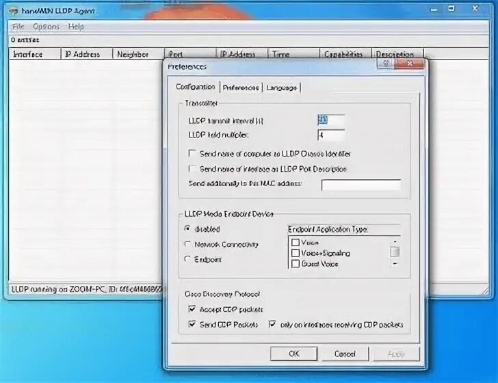Click up arrow of application type list
498x383 pixels.
395,241
